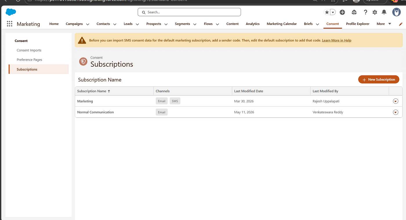Switch to the Content tab
The width and height of the screenshot is (406, 220).
(233, 24)
